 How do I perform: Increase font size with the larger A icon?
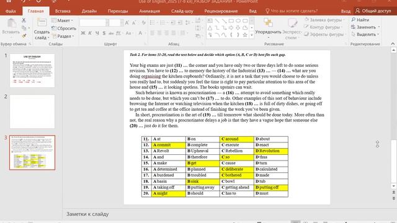coord(127,23)
